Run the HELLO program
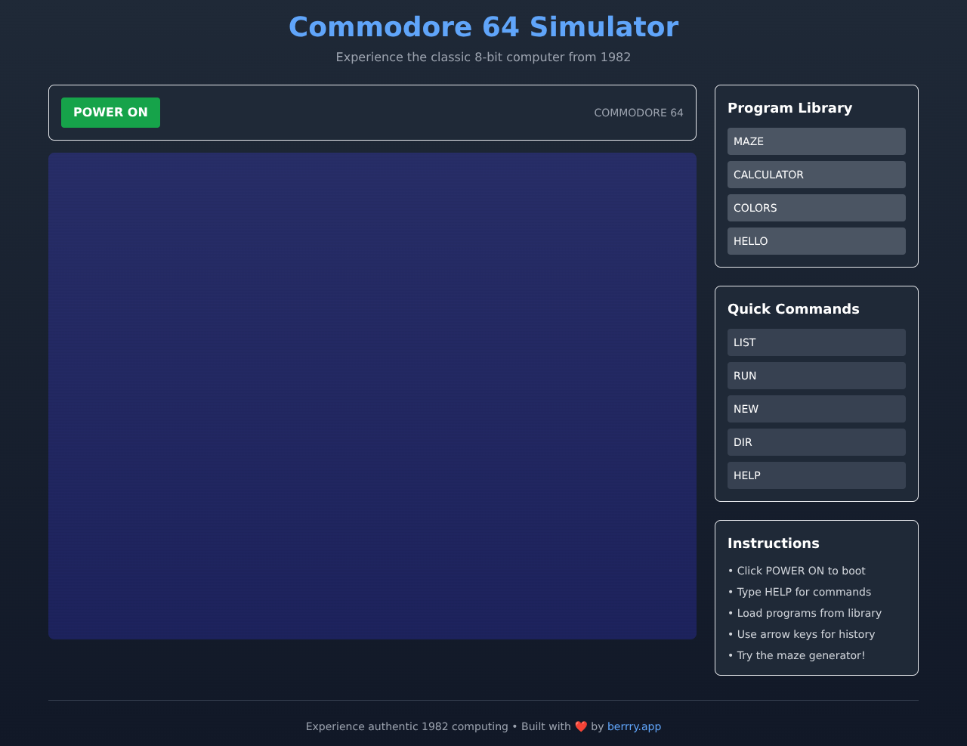The image size is (967, 746). point(816,240)
